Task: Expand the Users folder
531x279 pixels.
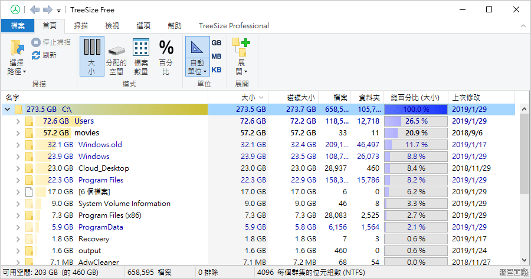Action: [18, 121]
